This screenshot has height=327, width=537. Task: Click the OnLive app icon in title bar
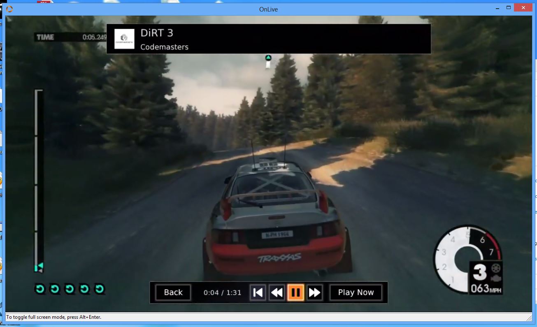click(x=9, y=9)
